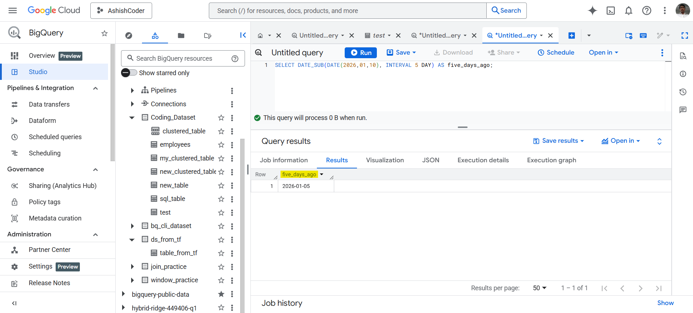Expand the bq_cli_dataset tree node
This screenshot has width=693, height=313.
132,226
